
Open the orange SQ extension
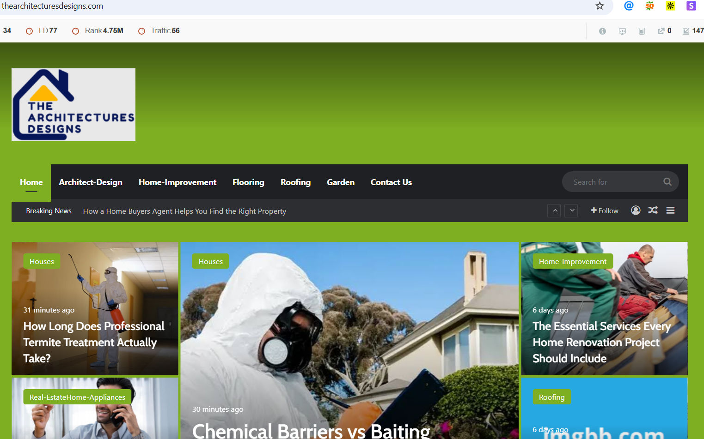[649, 6]
